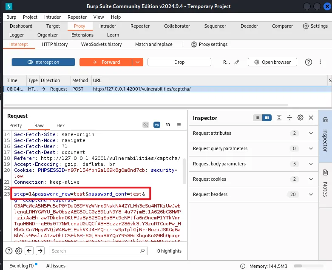The image size is (332, 270).
Task: Toggle hide non-printable characters eye icon
Action: click(x=146, y=125)
